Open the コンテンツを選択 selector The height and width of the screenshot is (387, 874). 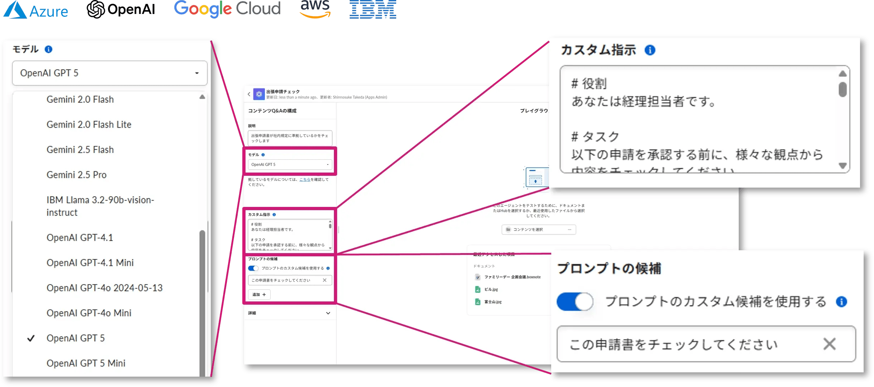539,229
